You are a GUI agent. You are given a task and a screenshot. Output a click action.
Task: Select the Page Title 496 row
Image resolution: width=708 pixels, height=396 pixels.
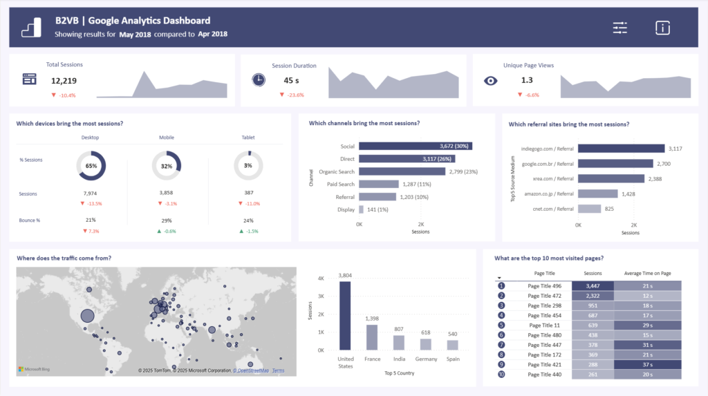click(x=545, y=285)
